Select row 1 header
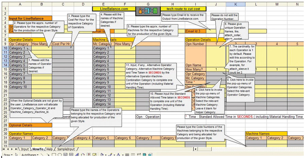The image size is (306, 158). (4, 9)
